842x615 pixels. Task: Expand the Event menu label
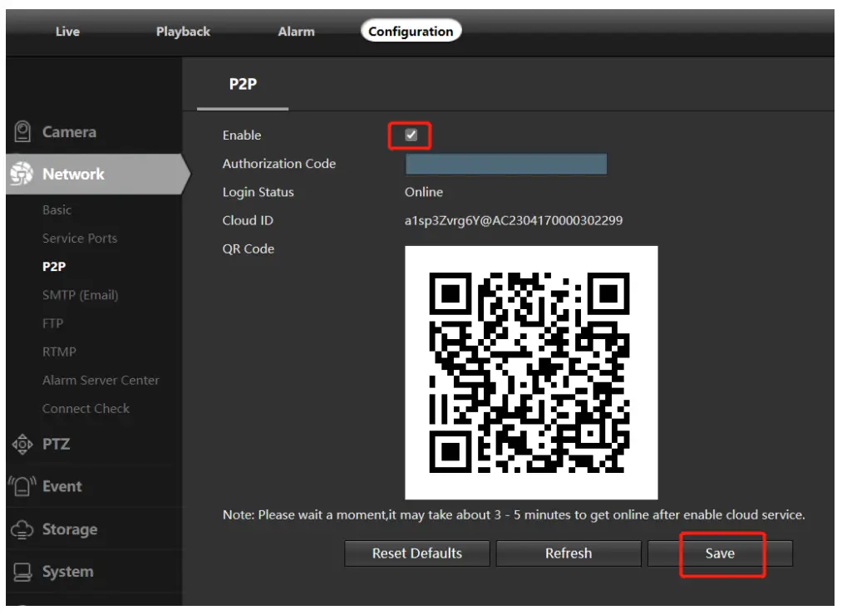click(62, 487)
